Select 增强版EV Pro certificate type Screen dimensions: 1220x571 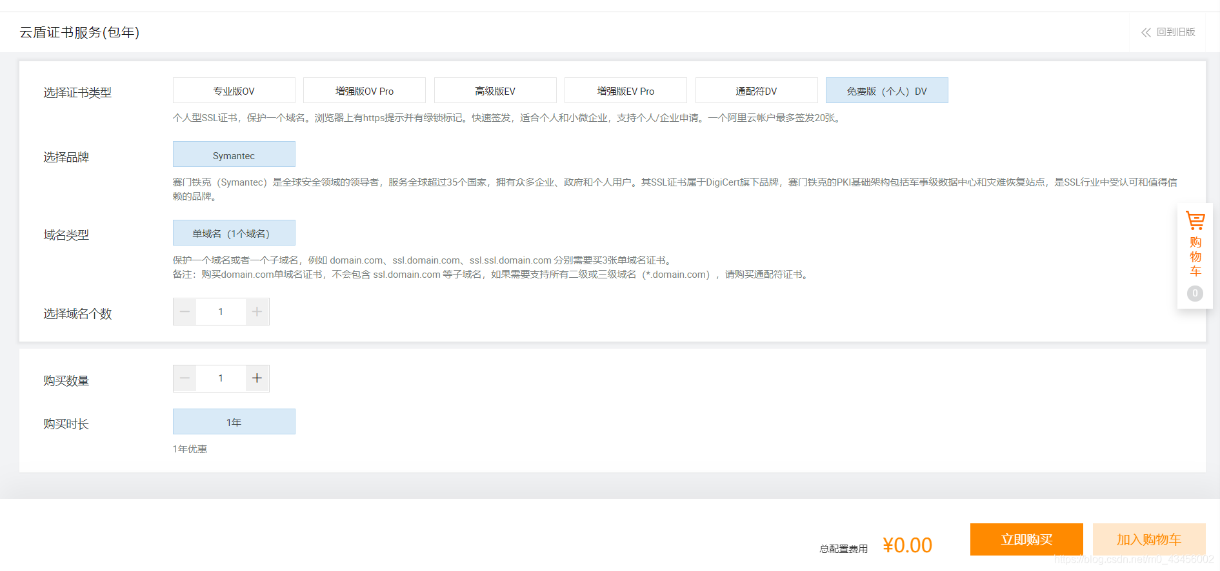626,91
